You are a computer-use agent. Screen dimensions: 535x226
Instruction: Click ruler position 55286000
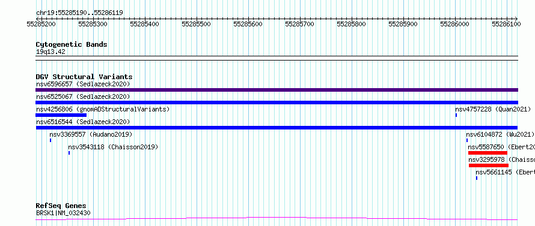click(454, 24)
